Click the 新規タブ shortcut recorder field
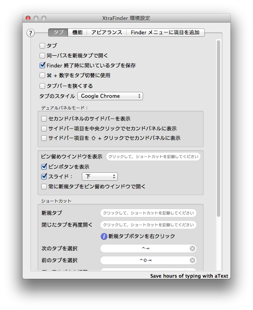Screen dimensions: 253x310 148,213
